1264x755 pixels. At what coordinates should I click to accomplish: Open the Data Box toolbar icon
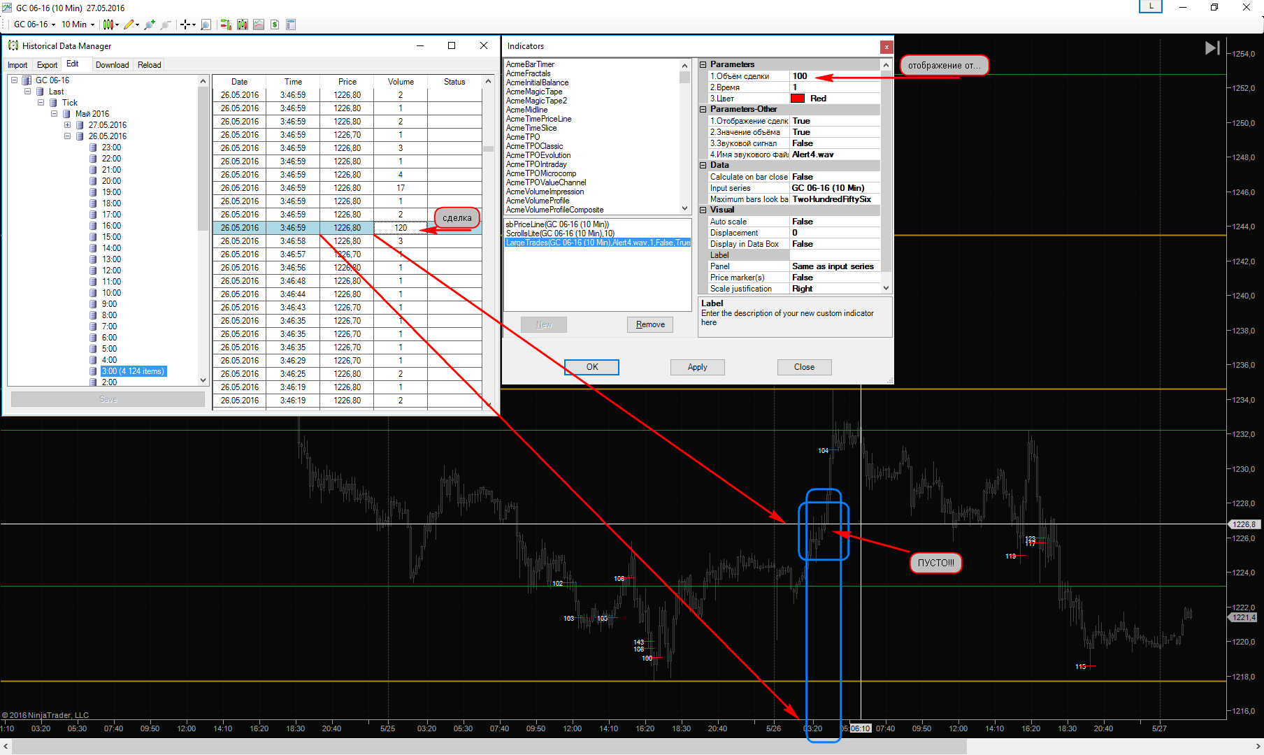click(291, 24)
